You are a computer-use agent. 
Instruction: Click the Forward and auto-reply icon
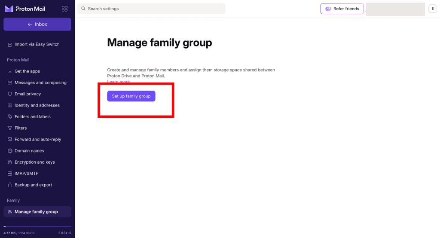pos(10,139)
